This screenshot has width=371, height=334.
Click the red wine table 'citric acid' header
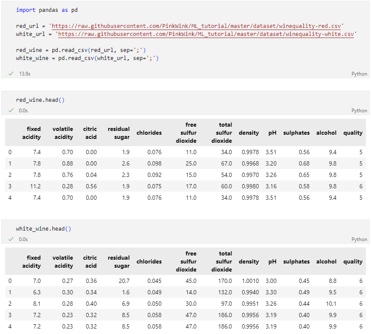click(x=90, y=133)
